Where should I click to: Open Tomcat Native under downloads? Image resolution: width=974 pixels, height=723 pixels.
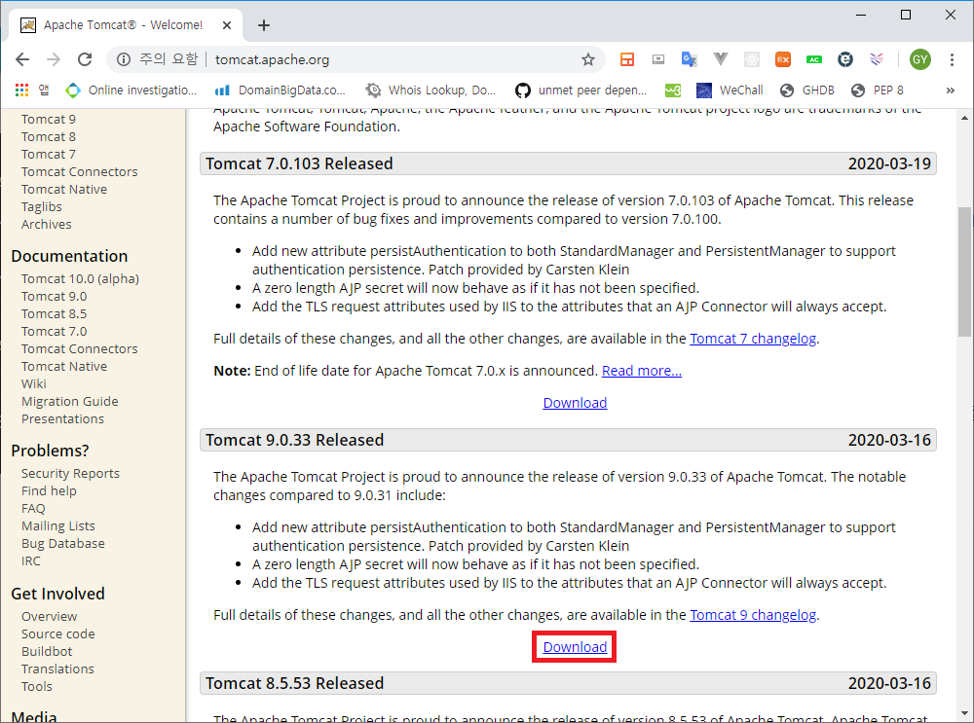click(x=64, y=190)
